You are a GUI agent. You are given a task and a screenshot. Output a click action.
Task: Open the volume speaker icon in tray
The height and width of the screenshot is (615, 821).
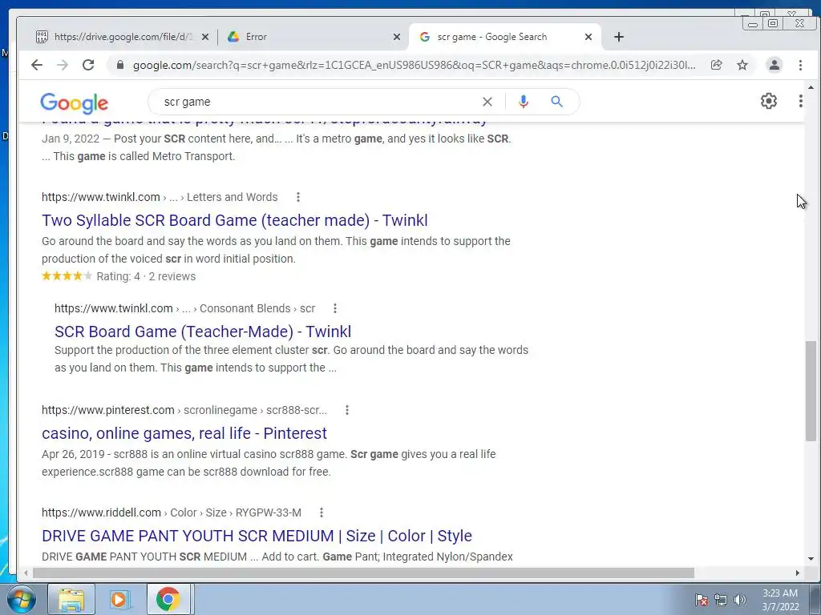click(740, 600)
